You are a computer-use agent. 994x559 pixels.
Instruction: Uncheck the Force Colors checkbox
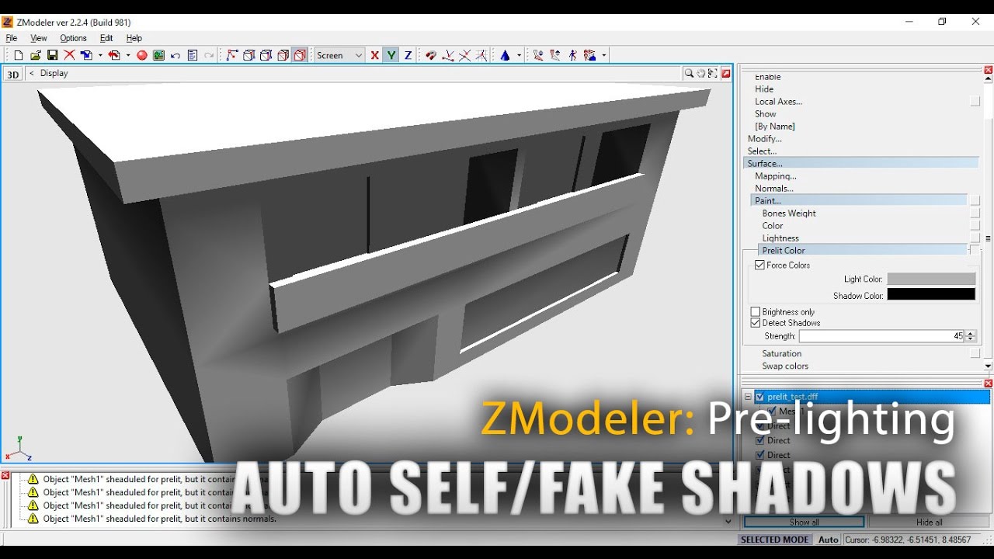pyautogui.click(x=759, y=265)
